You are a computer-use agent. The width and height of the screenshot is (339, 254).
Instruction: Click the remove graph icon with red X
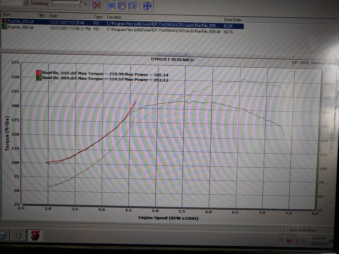coord(97,5)
